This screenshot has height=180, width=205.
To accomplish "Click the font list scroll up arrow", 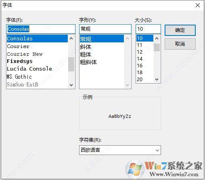I will tap(71, 39).
